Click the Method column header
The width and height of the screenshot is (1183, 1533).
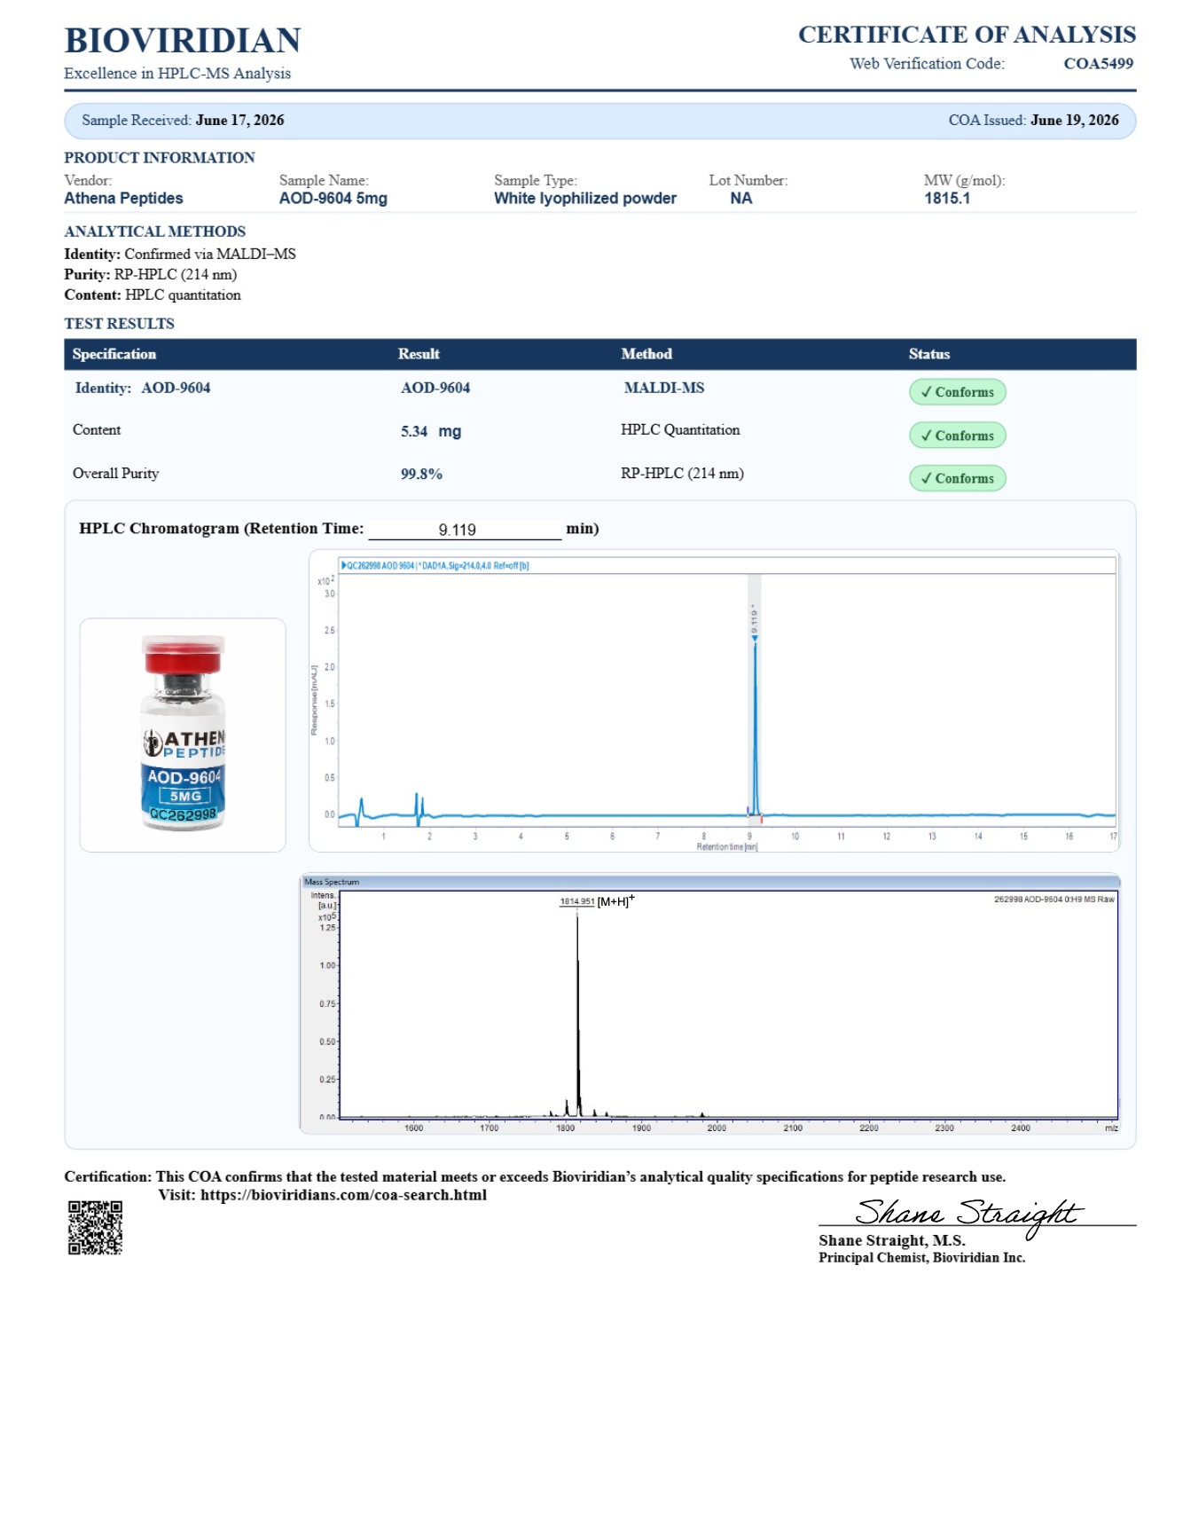point(646,354)
